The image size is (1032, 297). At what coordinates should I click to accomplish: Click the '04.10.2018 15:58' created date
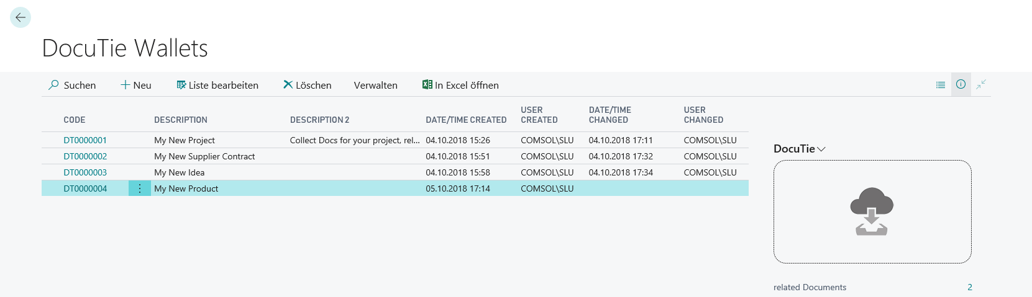(458, 172)
